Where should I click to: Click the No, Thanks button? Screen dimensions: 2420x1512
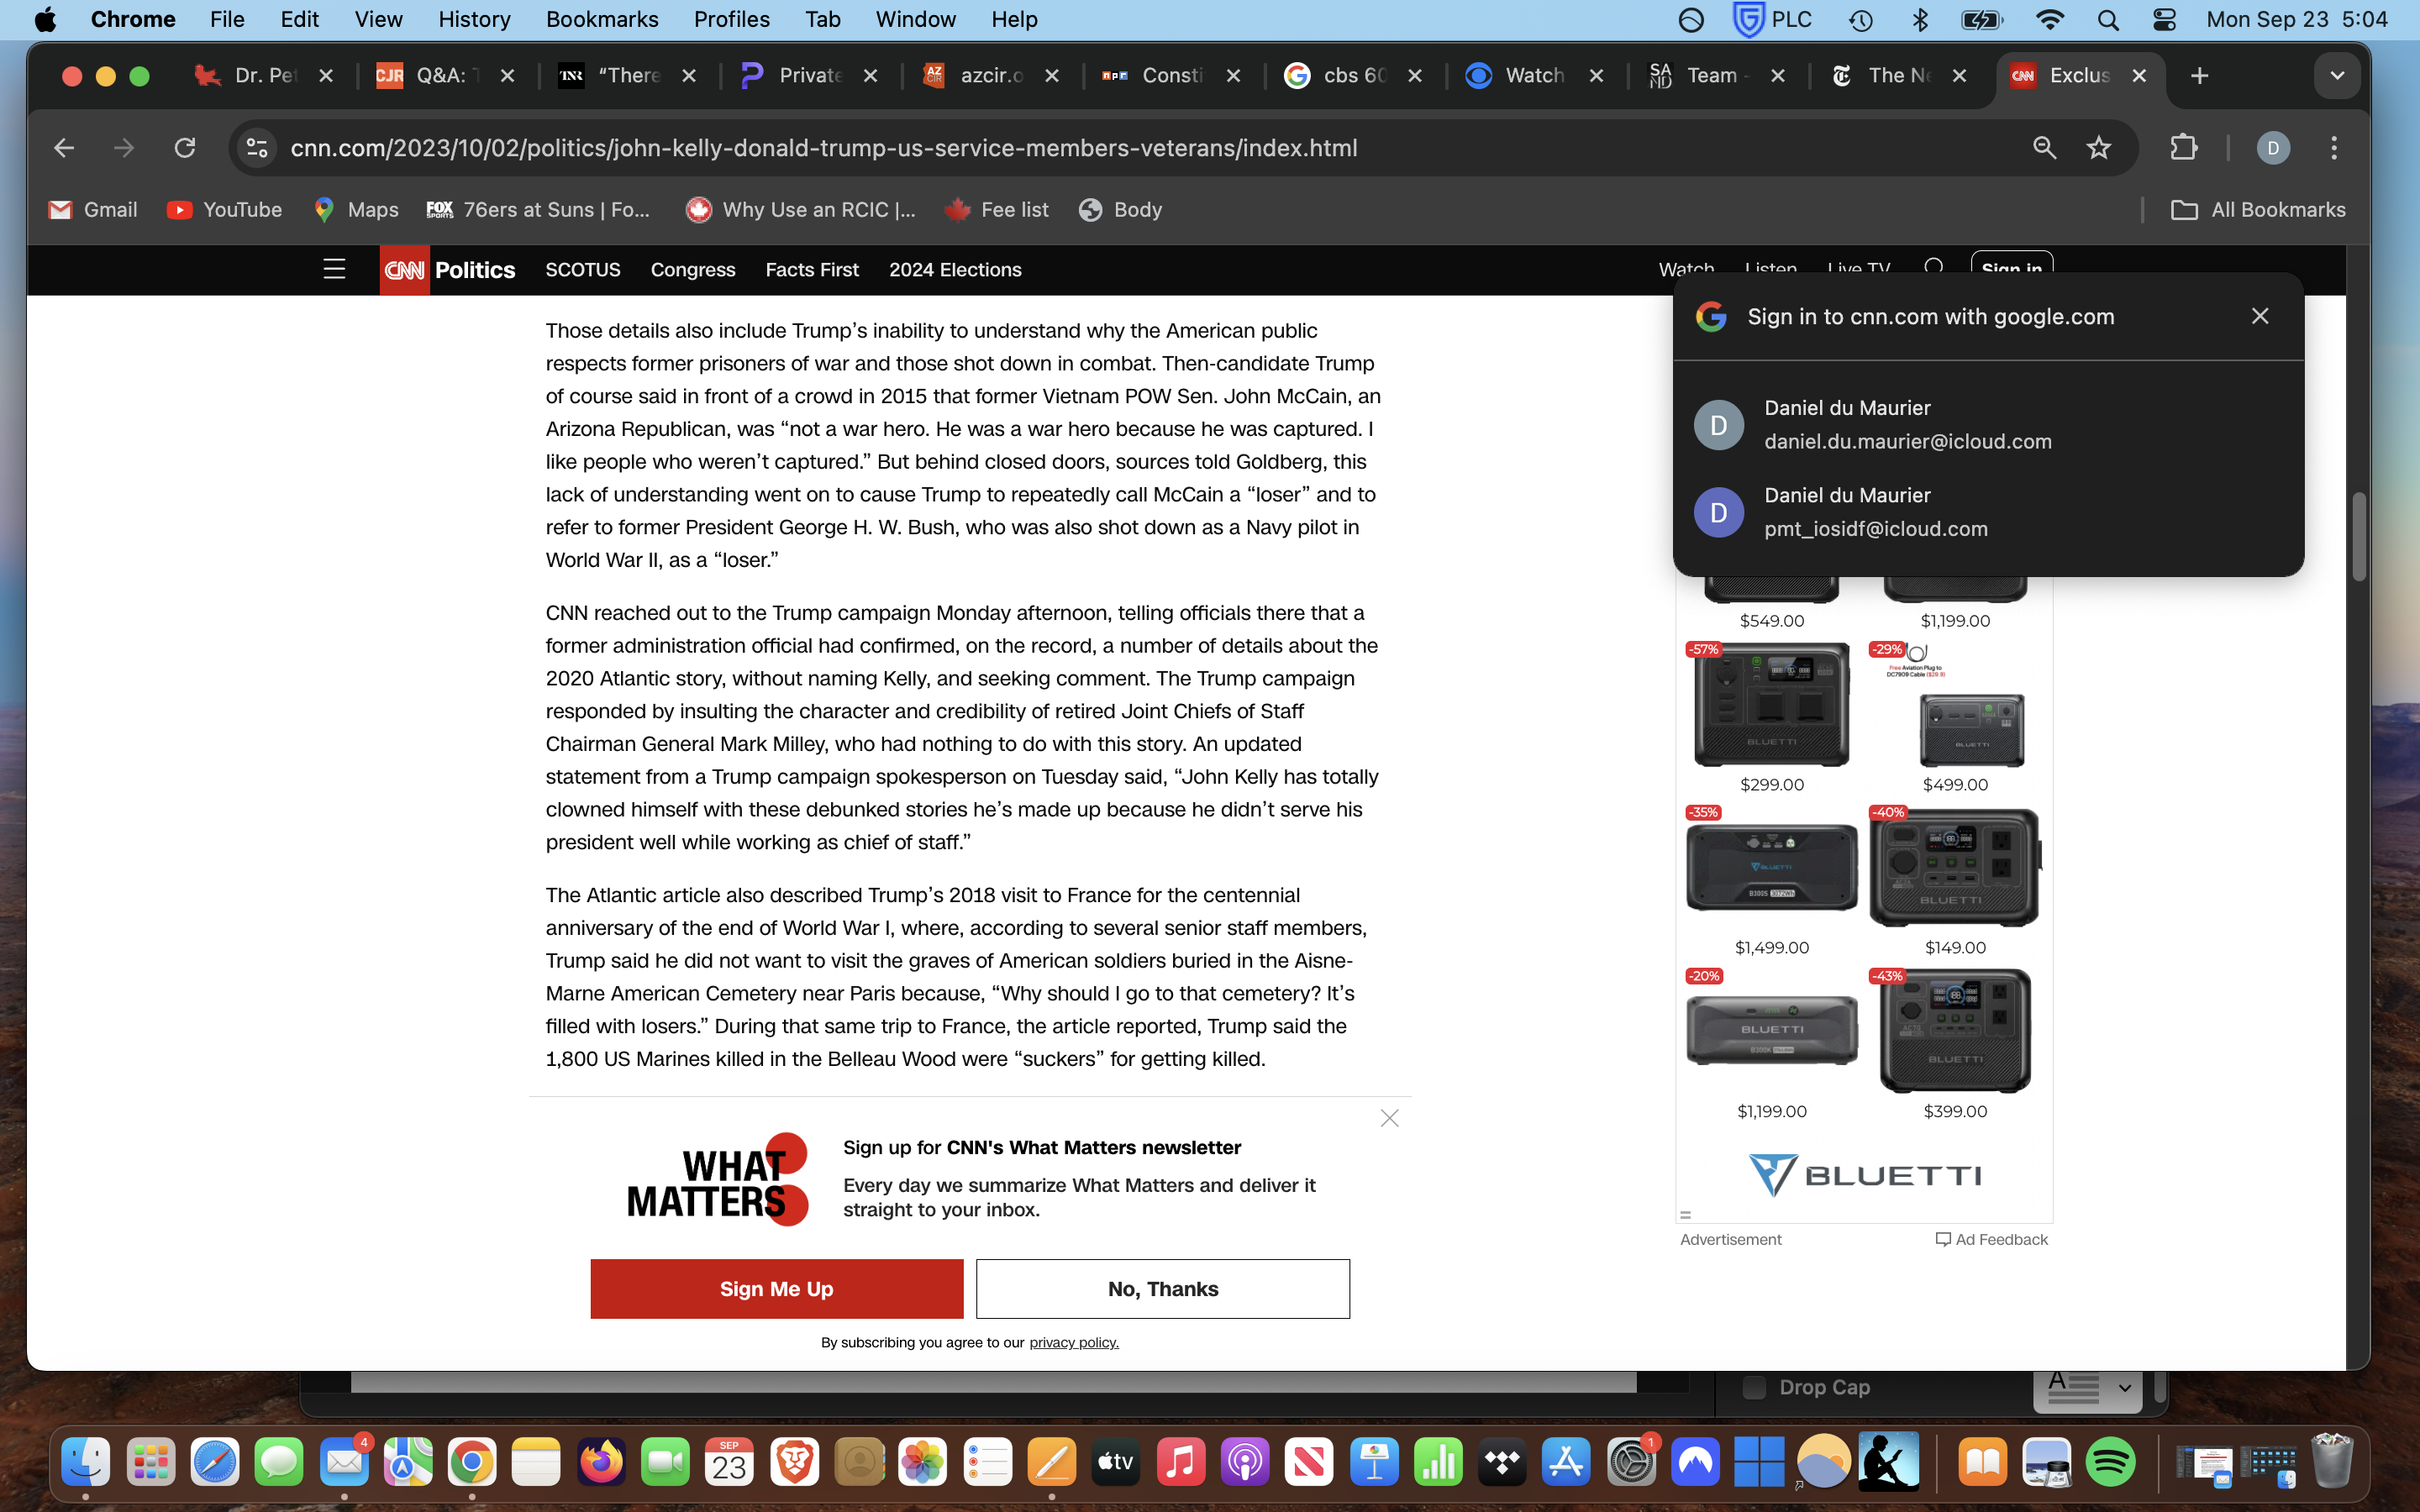pyautogui.click(x=1162, y=1288)
